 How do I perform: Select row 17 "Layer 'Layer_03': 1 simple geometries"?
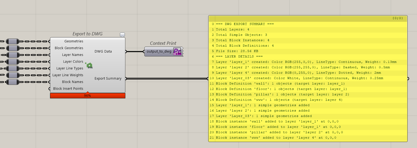click(x=308, y=116)
